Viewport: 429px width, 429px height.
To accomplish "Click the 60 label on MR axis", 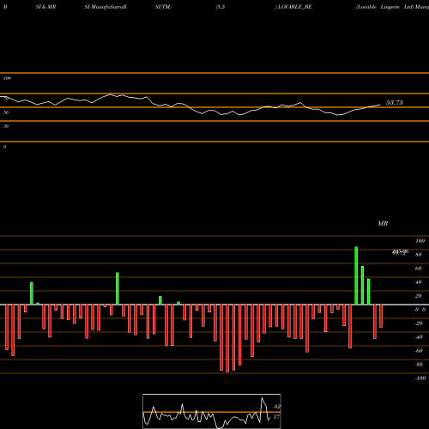I will [419, 269].
